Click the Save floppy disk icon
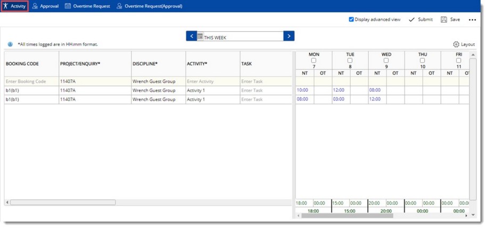Screen dimensions: 487x228 pos(444,20)
